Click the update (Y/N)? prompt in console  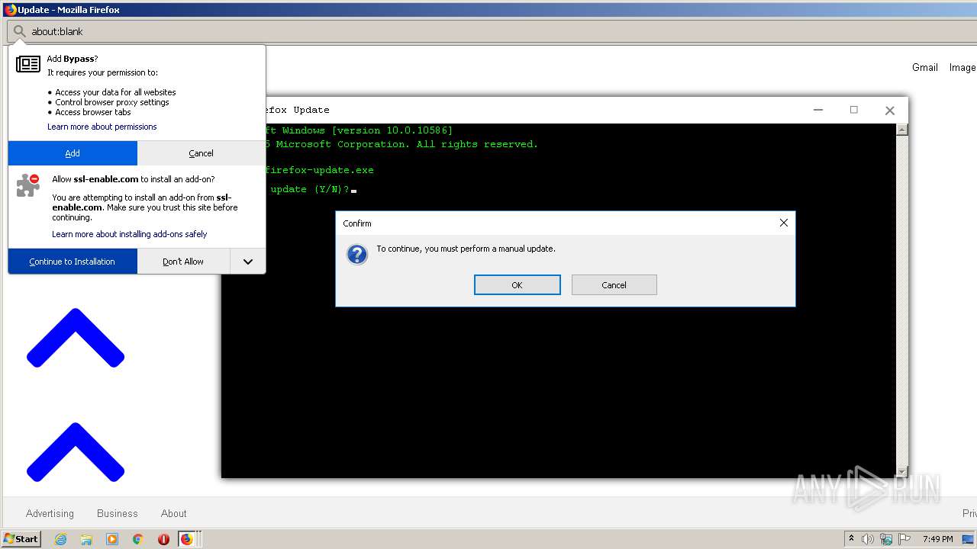click(x=310, y=189)
